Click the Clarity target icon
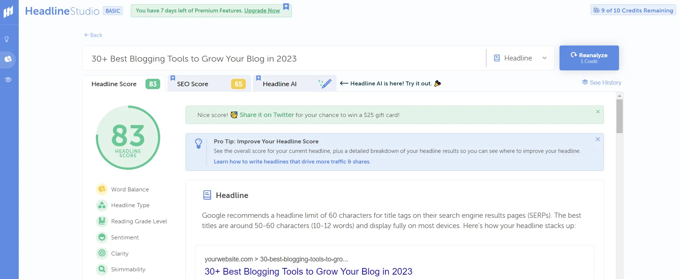This screenshot has height=279, width=680. pos(102,253)
